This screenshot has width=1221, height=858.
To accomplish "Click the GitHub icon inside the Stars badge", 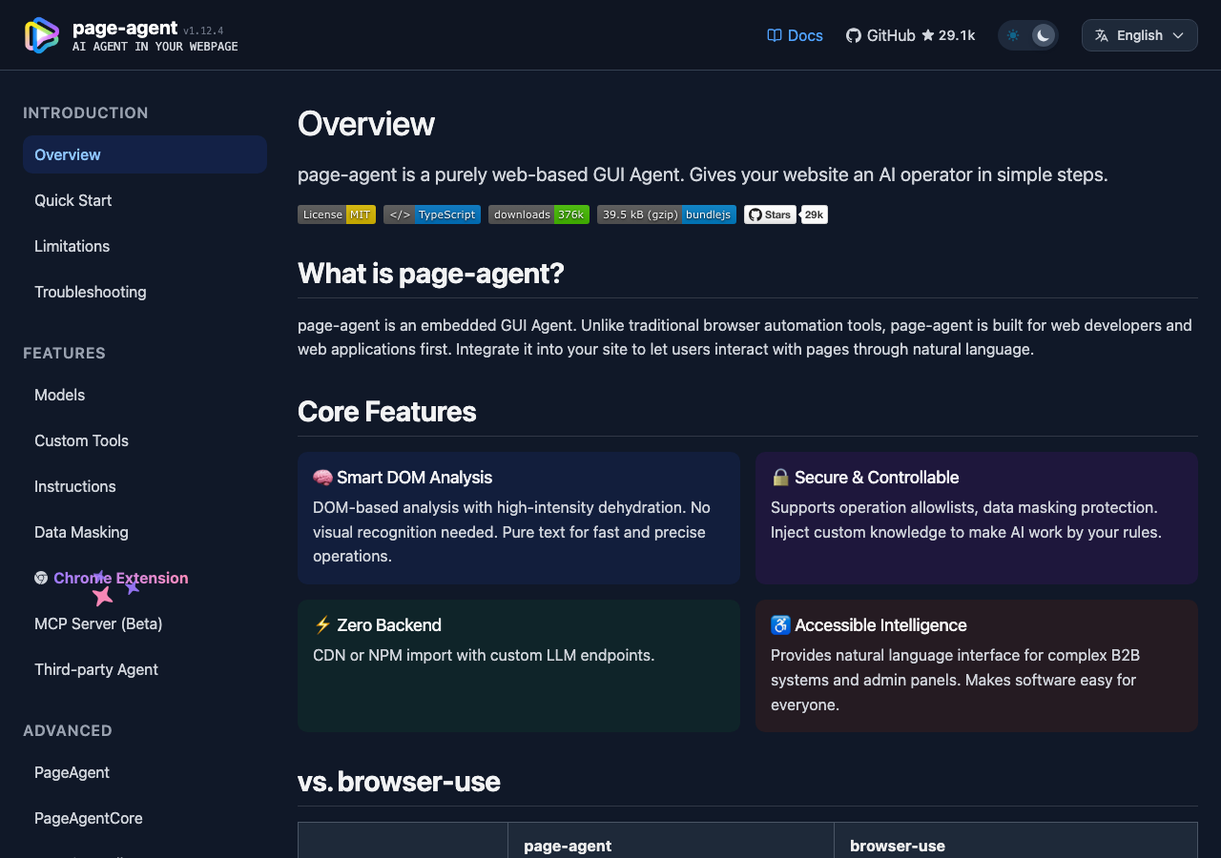I will (x=755, y=214).
